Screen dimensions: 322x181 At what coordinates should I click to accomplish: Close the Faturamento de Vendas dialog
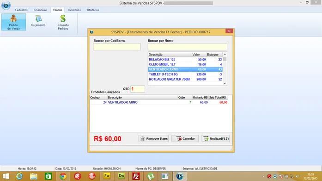coord(229,31)
